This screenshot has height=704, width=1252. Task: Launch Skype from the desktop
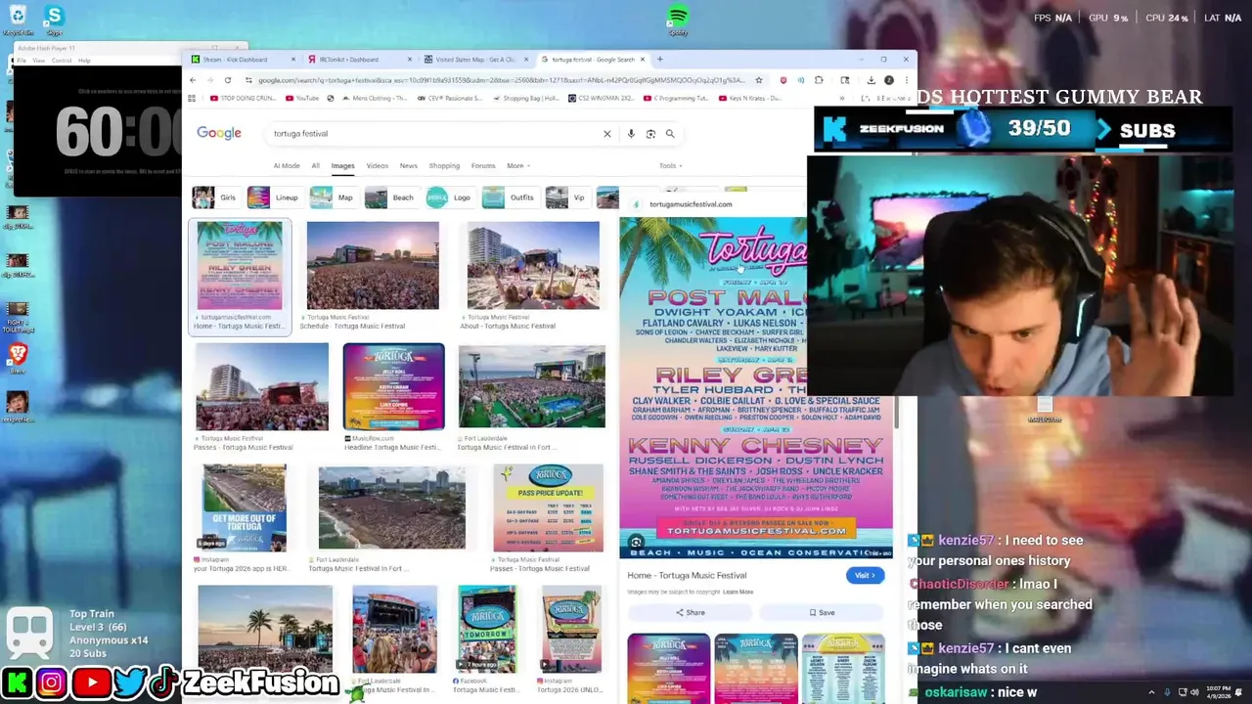pyautogui.click(x=54, y=20)
